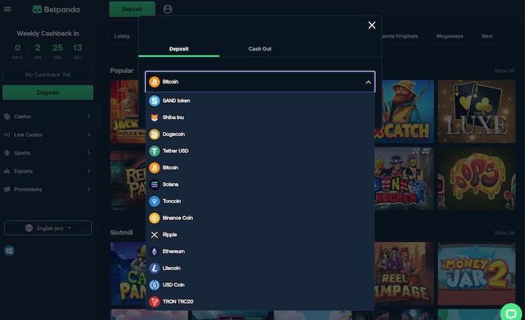Viewport: 525px width, 320px height.
Task: Click the Ethereum diamond icon
Action: (155, 251)
